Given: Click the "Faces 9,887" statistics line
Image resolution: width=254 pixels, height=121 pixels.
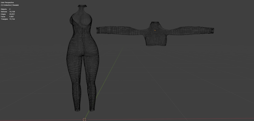Looking at the screenshot, I should (7, 17).
